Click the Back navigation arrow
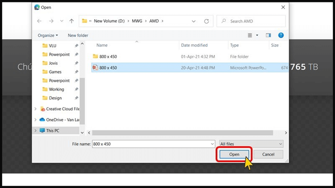The height and width of the screenshot is (188, 335). coord(39,21)
